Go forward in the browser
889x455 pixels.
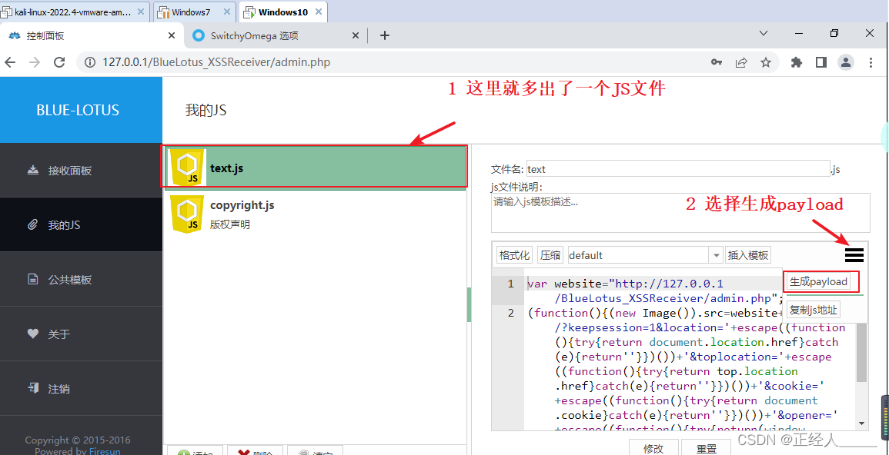(x=35, y=62)
